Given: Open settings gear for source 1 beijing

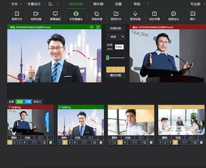Looking at the screenshot, I should 51,142.
